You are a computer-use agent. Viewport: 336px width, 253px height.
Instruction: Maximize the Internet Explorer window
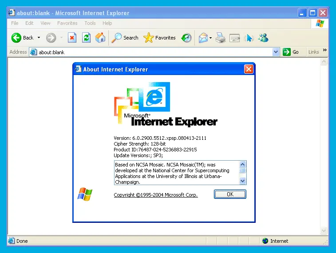(312, 13)
